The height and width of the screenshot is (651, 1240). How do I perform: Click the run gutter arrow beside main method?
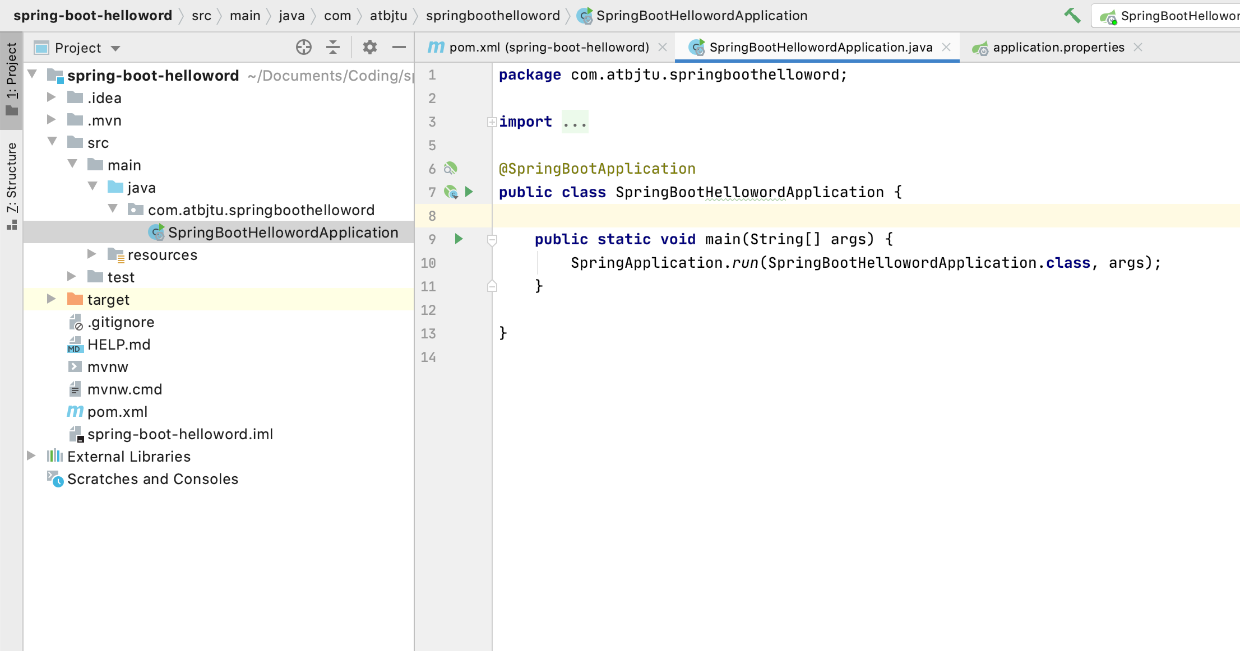[x=459, y=239]
